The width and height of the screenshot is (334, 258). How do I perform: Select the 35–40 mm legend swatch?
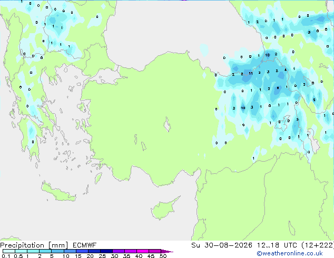pos(131,251)
